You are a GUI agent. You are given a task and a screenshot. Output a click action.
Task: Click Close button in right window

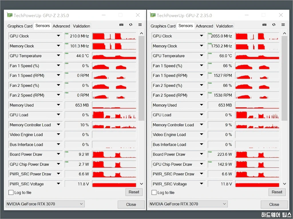tap(274, 204)
